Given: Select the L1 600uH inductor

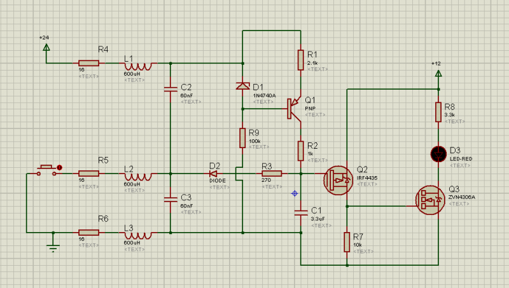Looking at the screenshot, I should point(138,65).
